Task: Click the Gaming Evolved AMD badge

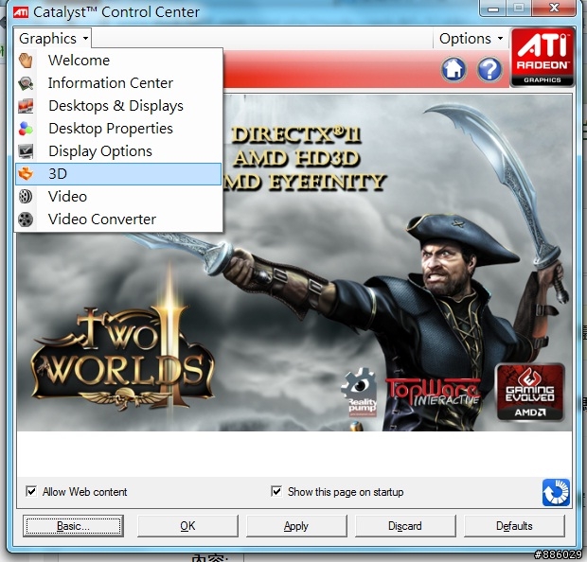Action: point(530,392)
